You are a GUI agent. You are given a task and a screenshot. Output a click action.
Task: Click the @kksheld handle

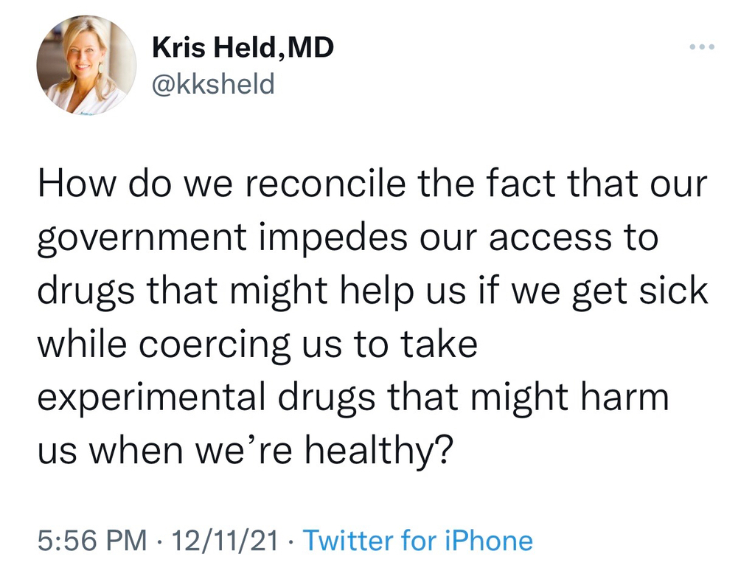coord(213,84)
